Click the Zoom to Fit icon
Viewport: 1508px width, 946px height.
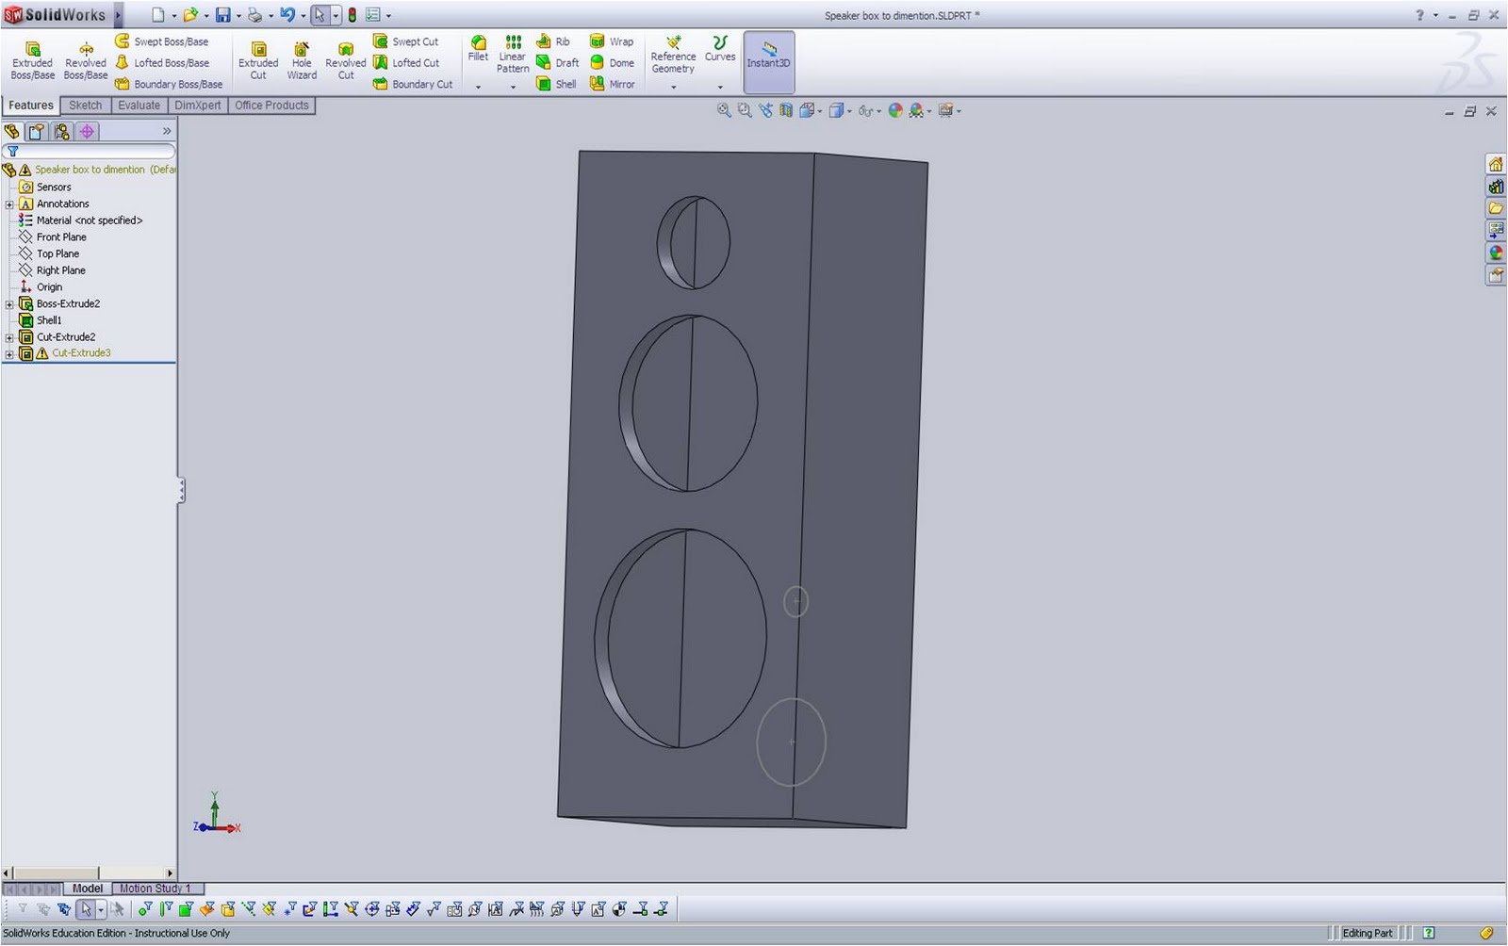[724, 110]
